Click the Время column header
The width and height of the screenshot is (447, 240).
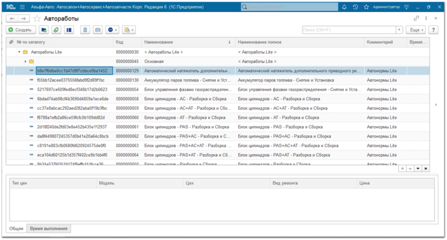(418, 42)
